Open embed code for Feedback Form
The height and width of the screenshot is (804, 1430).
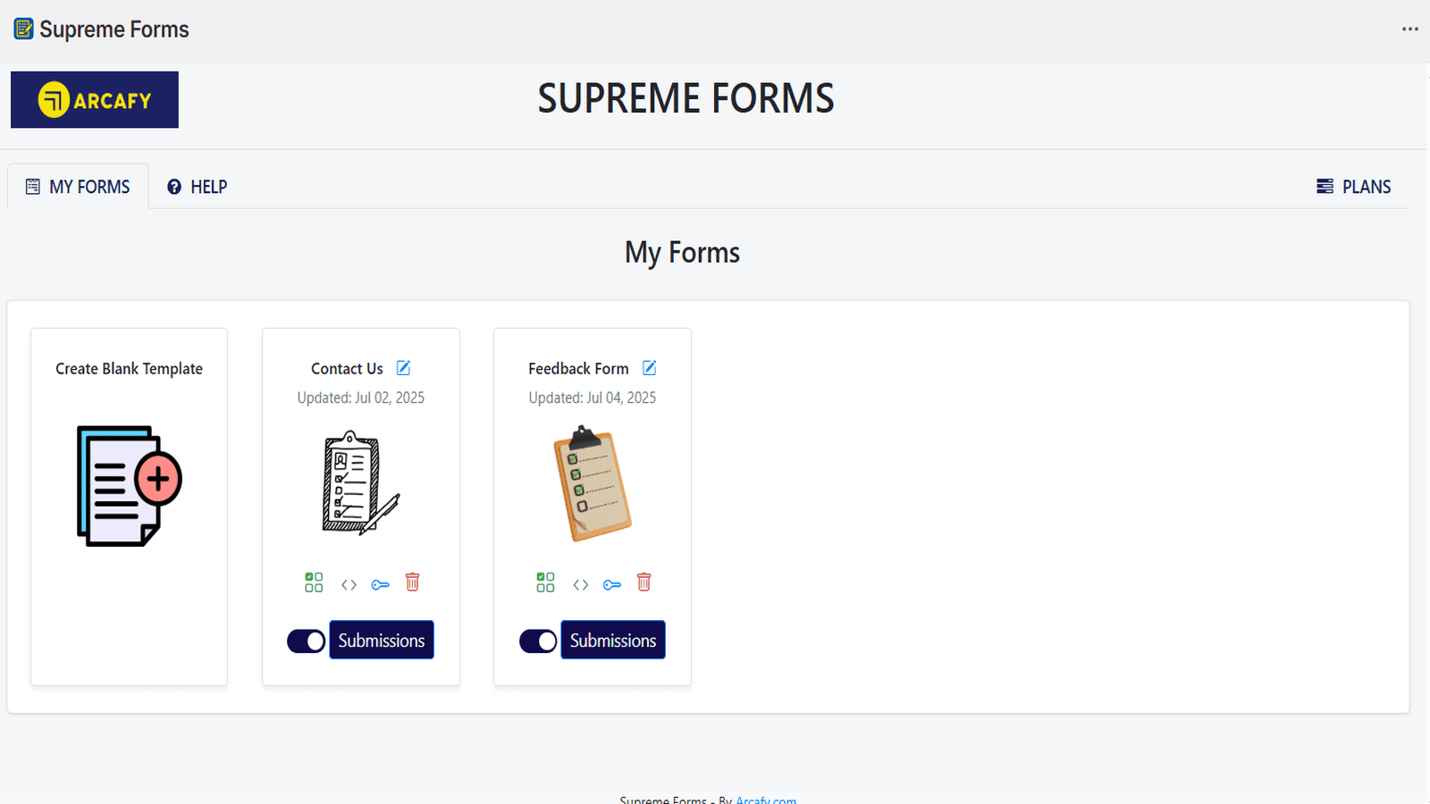[580, 583]
